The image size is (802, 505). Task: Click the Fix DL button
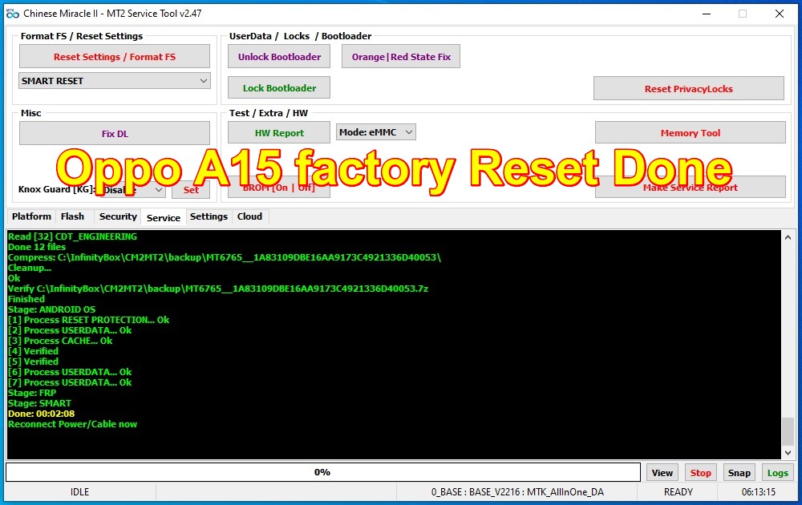[x=115, y=133]
